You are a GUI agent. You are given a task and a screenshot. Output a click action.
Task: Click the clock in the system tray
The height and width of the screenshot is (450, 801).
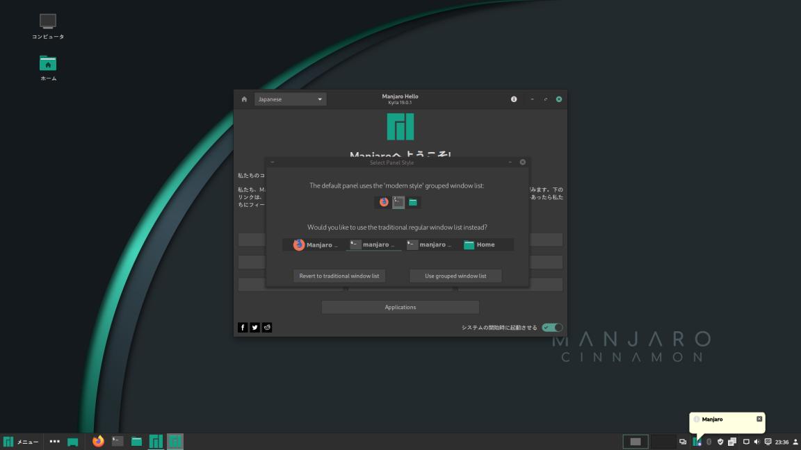782,442
